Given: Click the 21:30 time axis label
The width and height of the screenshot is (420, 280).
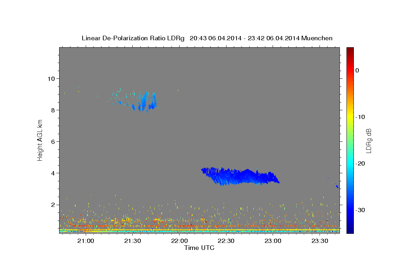Looking at the screenshot, I should [x=133, y=241].
